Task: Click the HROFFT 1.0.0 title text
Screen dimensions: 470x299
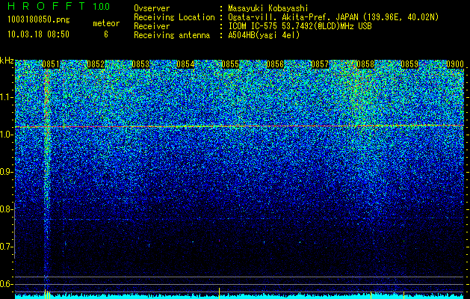Action: (x=59, y=6)
